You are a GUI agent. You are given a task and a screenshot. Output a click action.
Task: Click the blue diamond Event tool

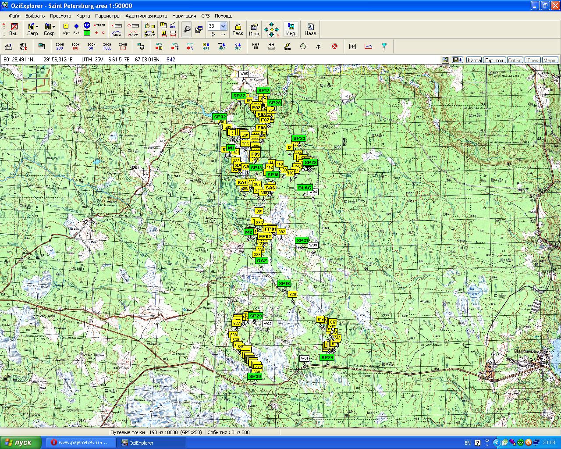coord(76,29)
